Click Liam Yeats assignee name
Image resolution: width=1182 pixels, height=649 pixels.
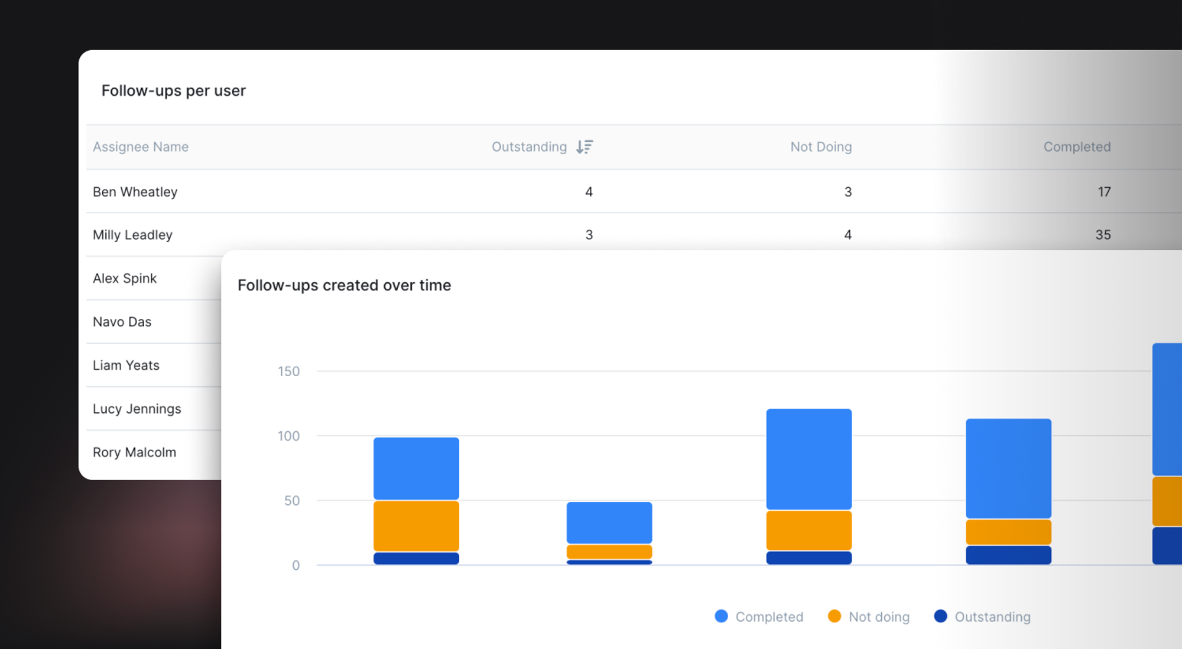click(x=126, y=366)
